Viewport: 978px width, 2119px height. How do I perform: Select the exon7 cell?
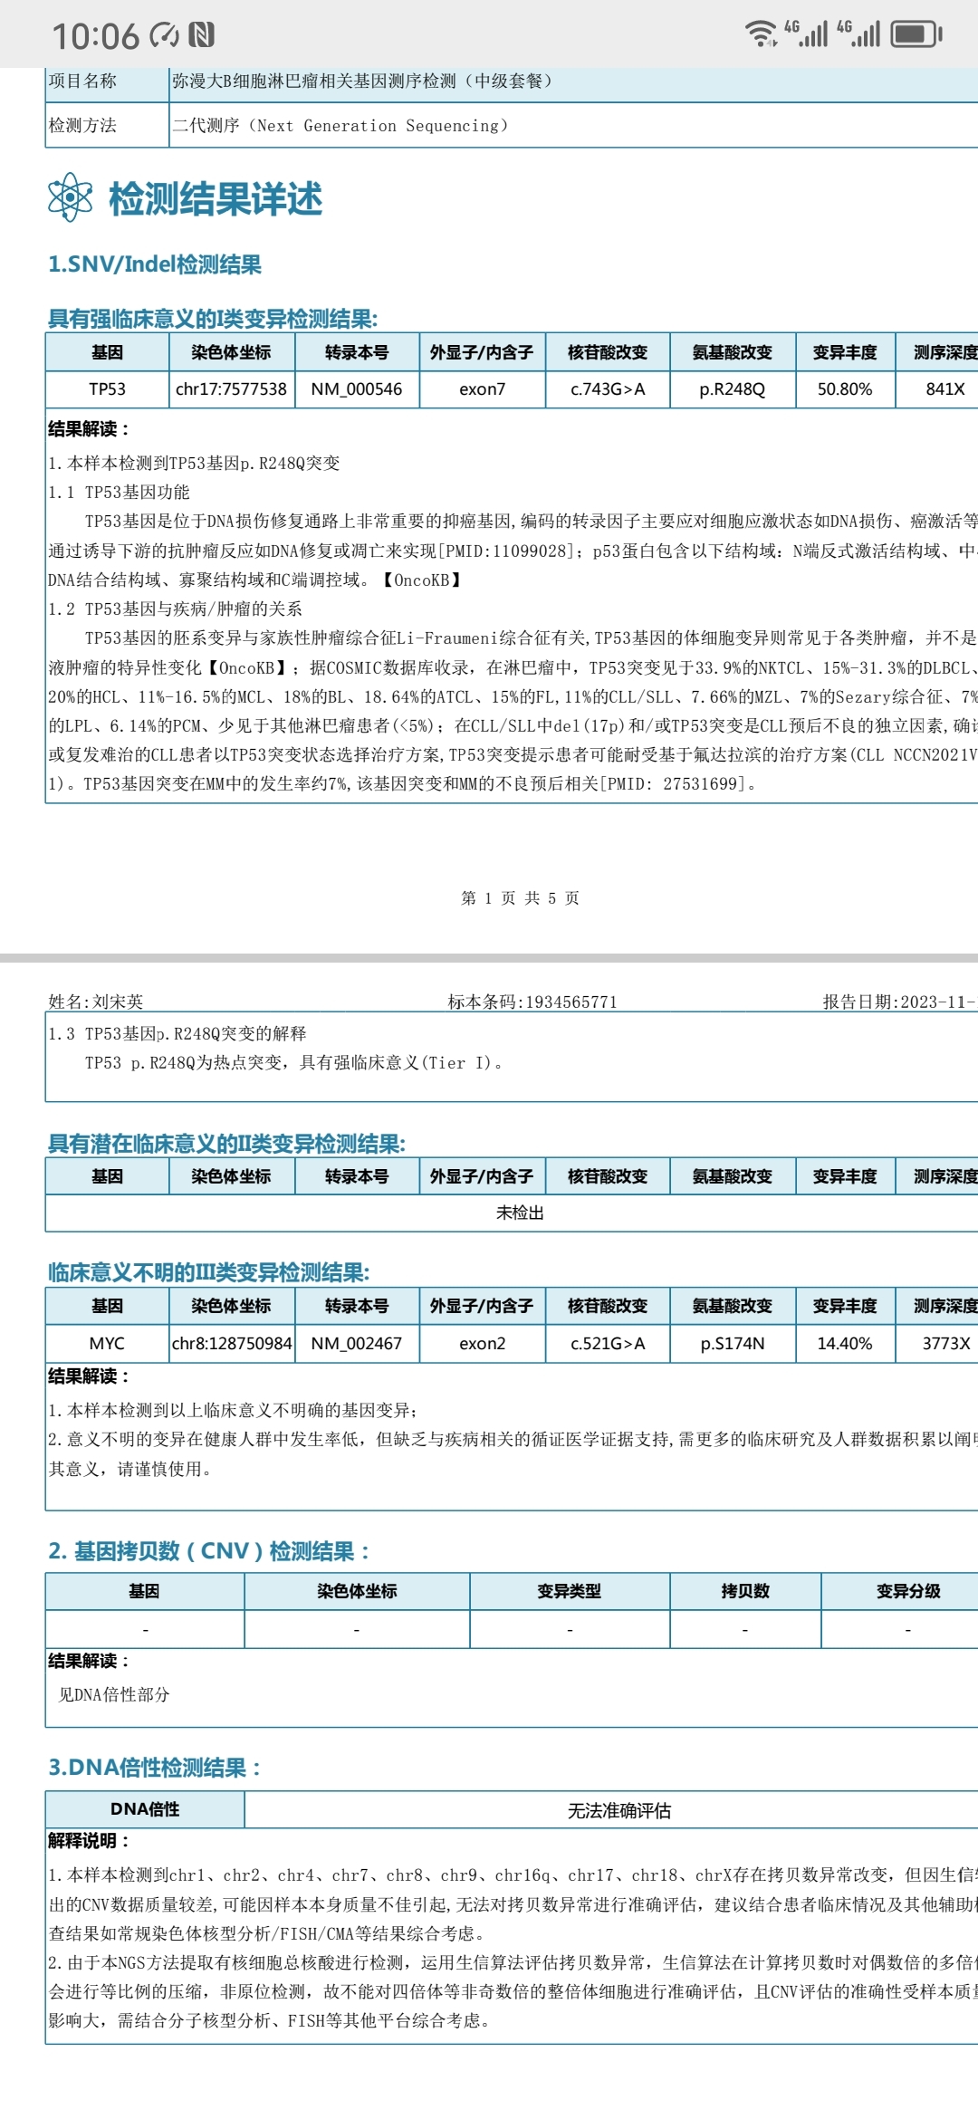[483, 389]
